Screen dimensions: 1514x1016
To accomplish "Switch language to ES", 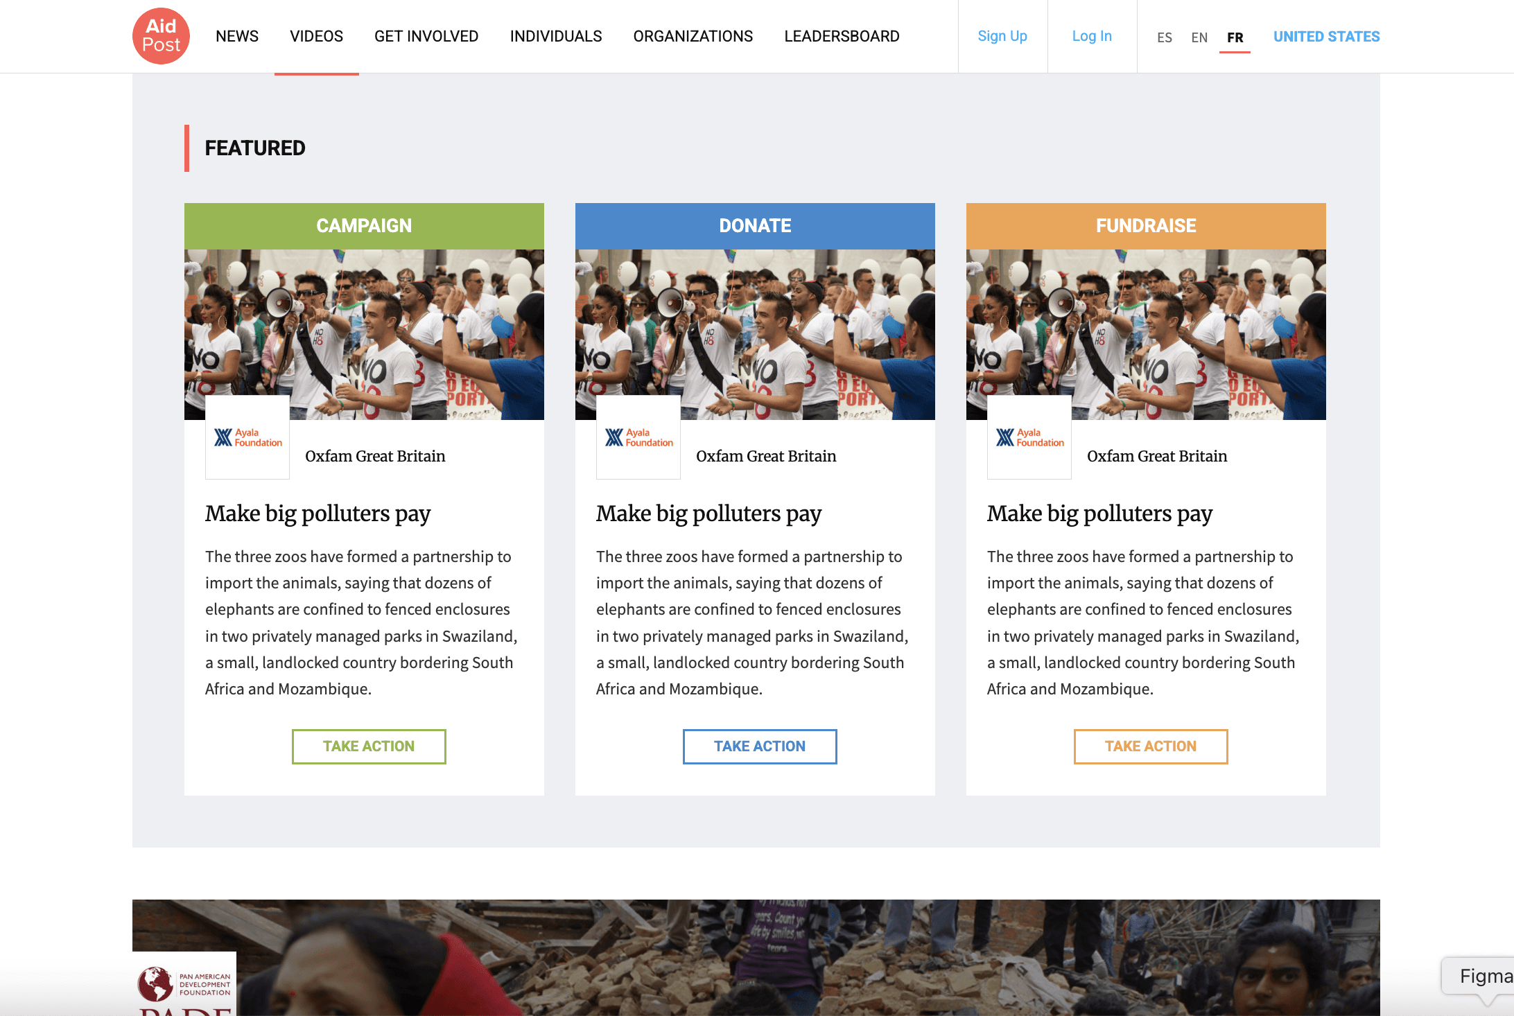I will pyautogui.click(x=1165, y=37).
